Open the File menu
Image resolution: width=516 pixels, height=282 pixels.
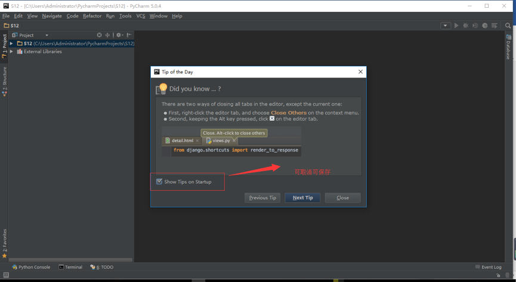click(x=6, y=16)
